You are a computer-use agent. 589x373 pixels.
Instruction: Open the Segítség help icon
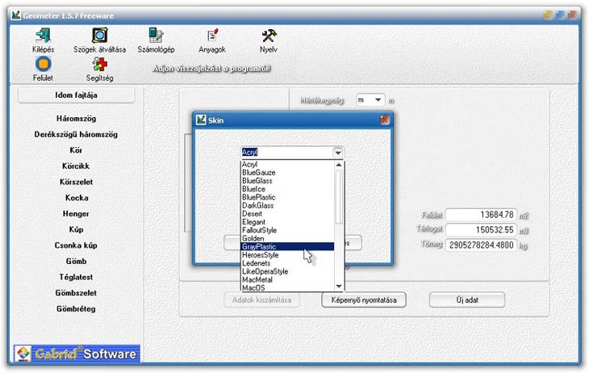click(x=99, y=65)
